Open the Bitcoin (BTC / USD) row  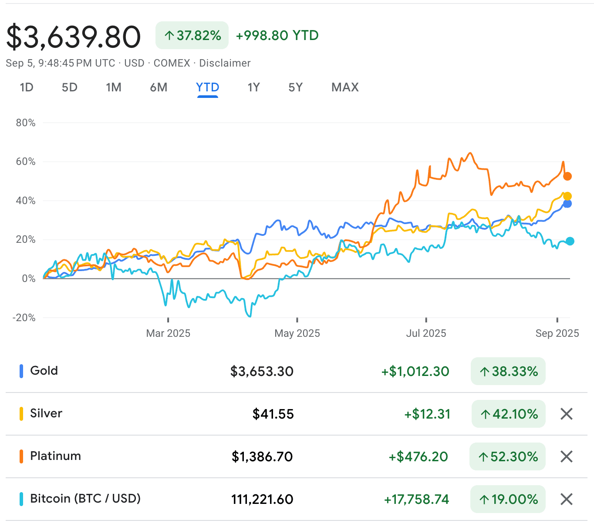point(85,499)
